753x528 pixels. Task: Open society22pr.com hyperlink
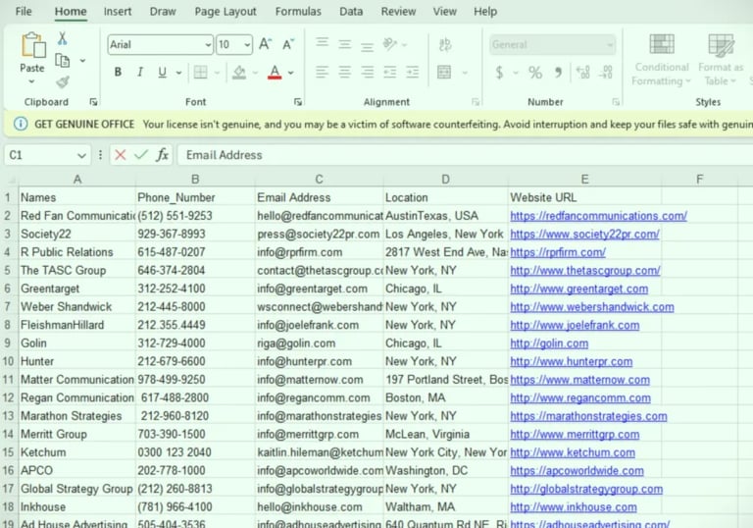click(x=584, y=235)
